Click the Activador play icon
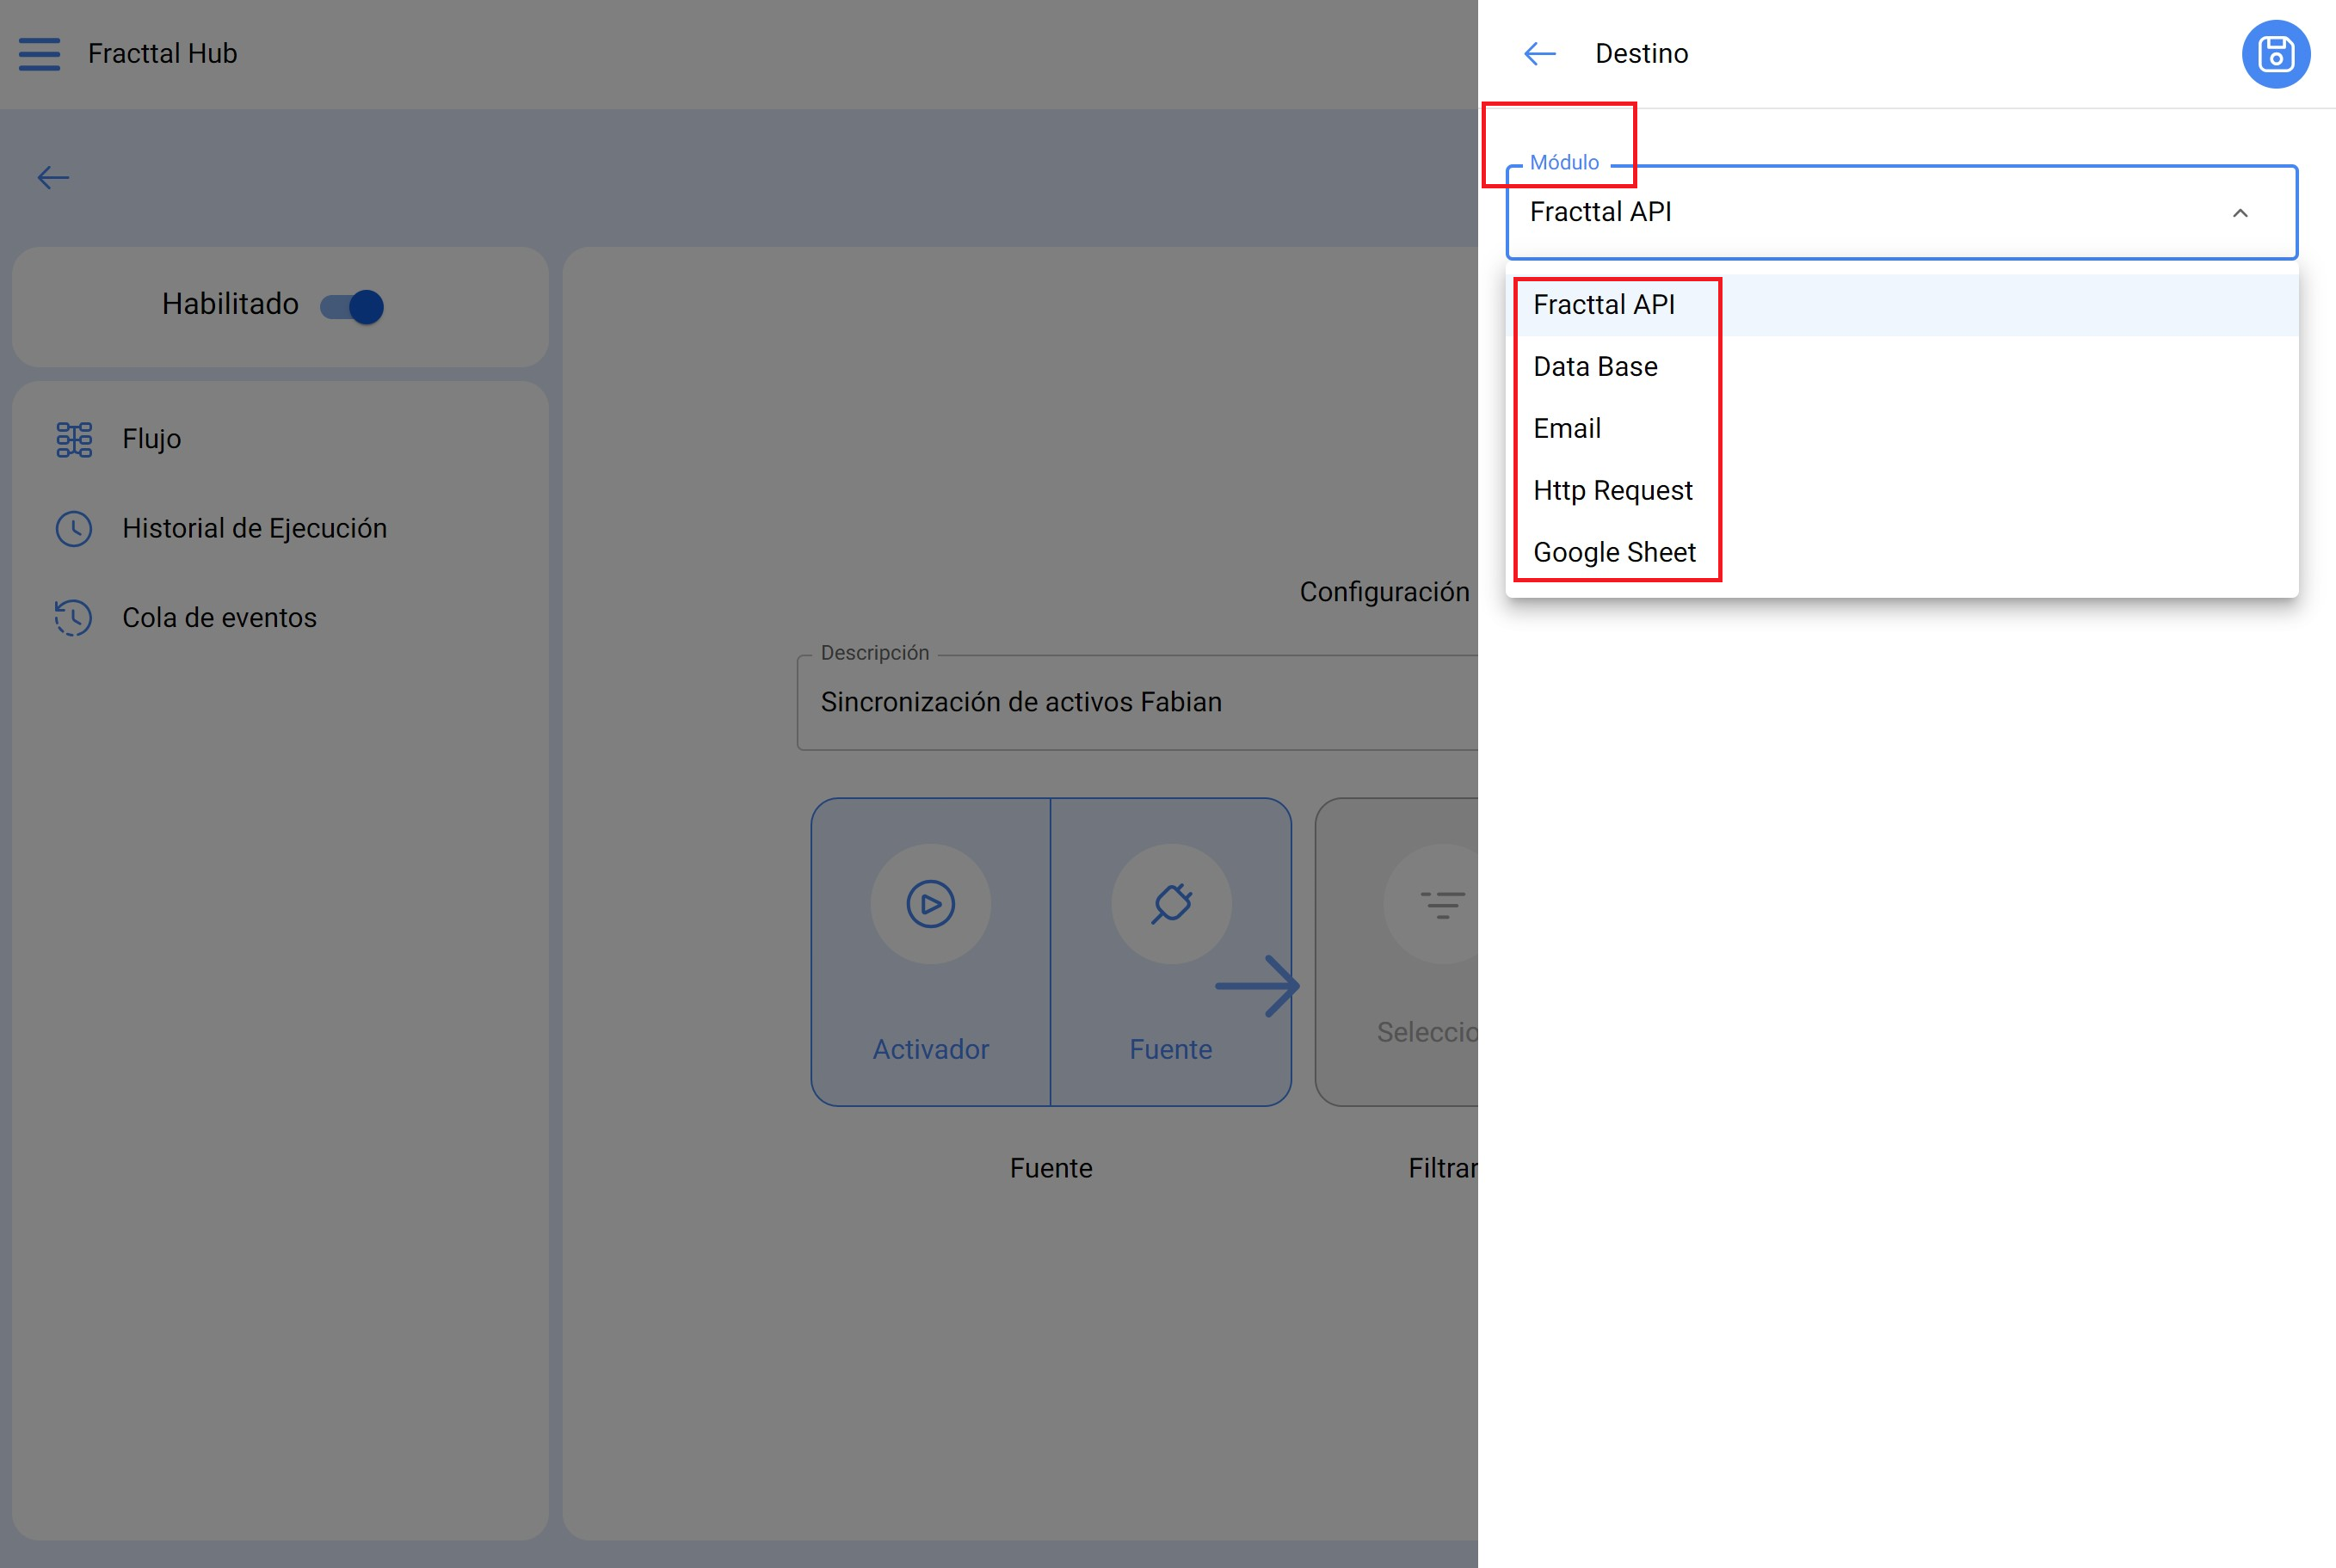The width and height of the screenshot is (2336, 1568). tap(930, 904)
